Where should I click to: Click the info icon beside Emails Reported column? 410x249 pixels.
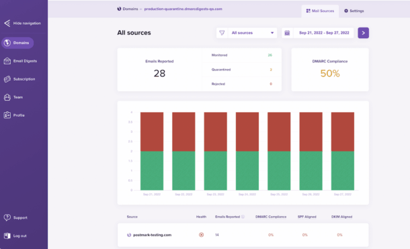point(243,217)
